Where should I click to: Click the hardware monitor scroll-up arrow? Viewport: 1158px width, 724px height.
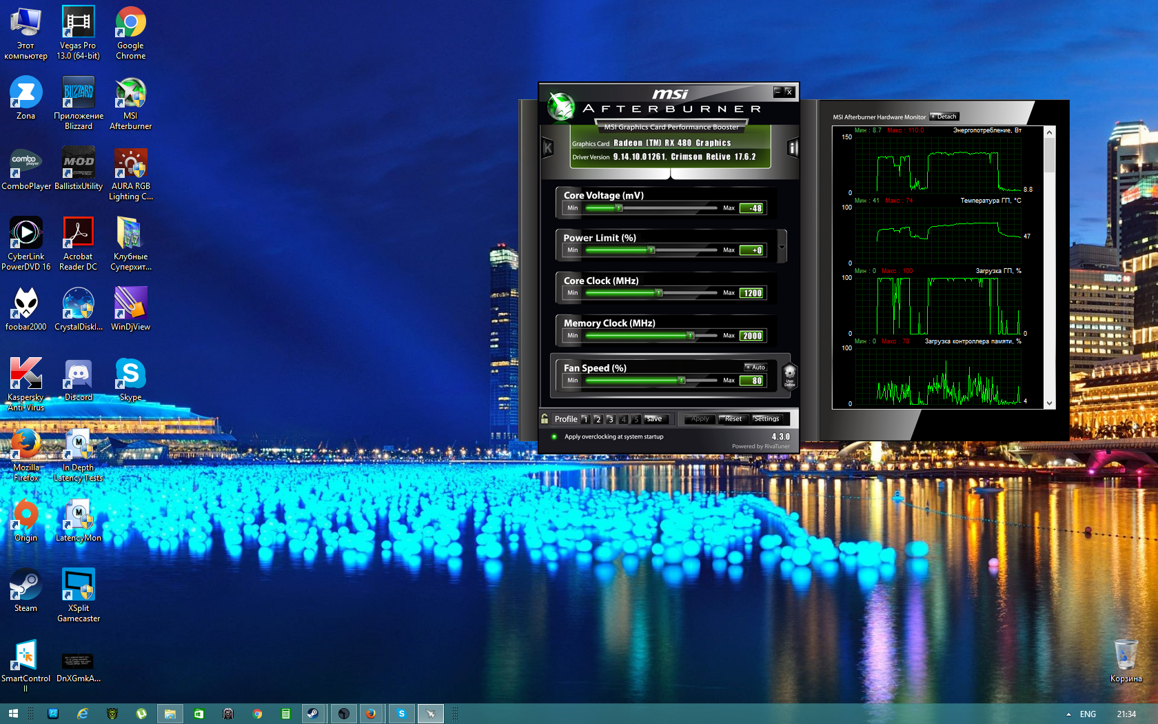coord(1049,132)
